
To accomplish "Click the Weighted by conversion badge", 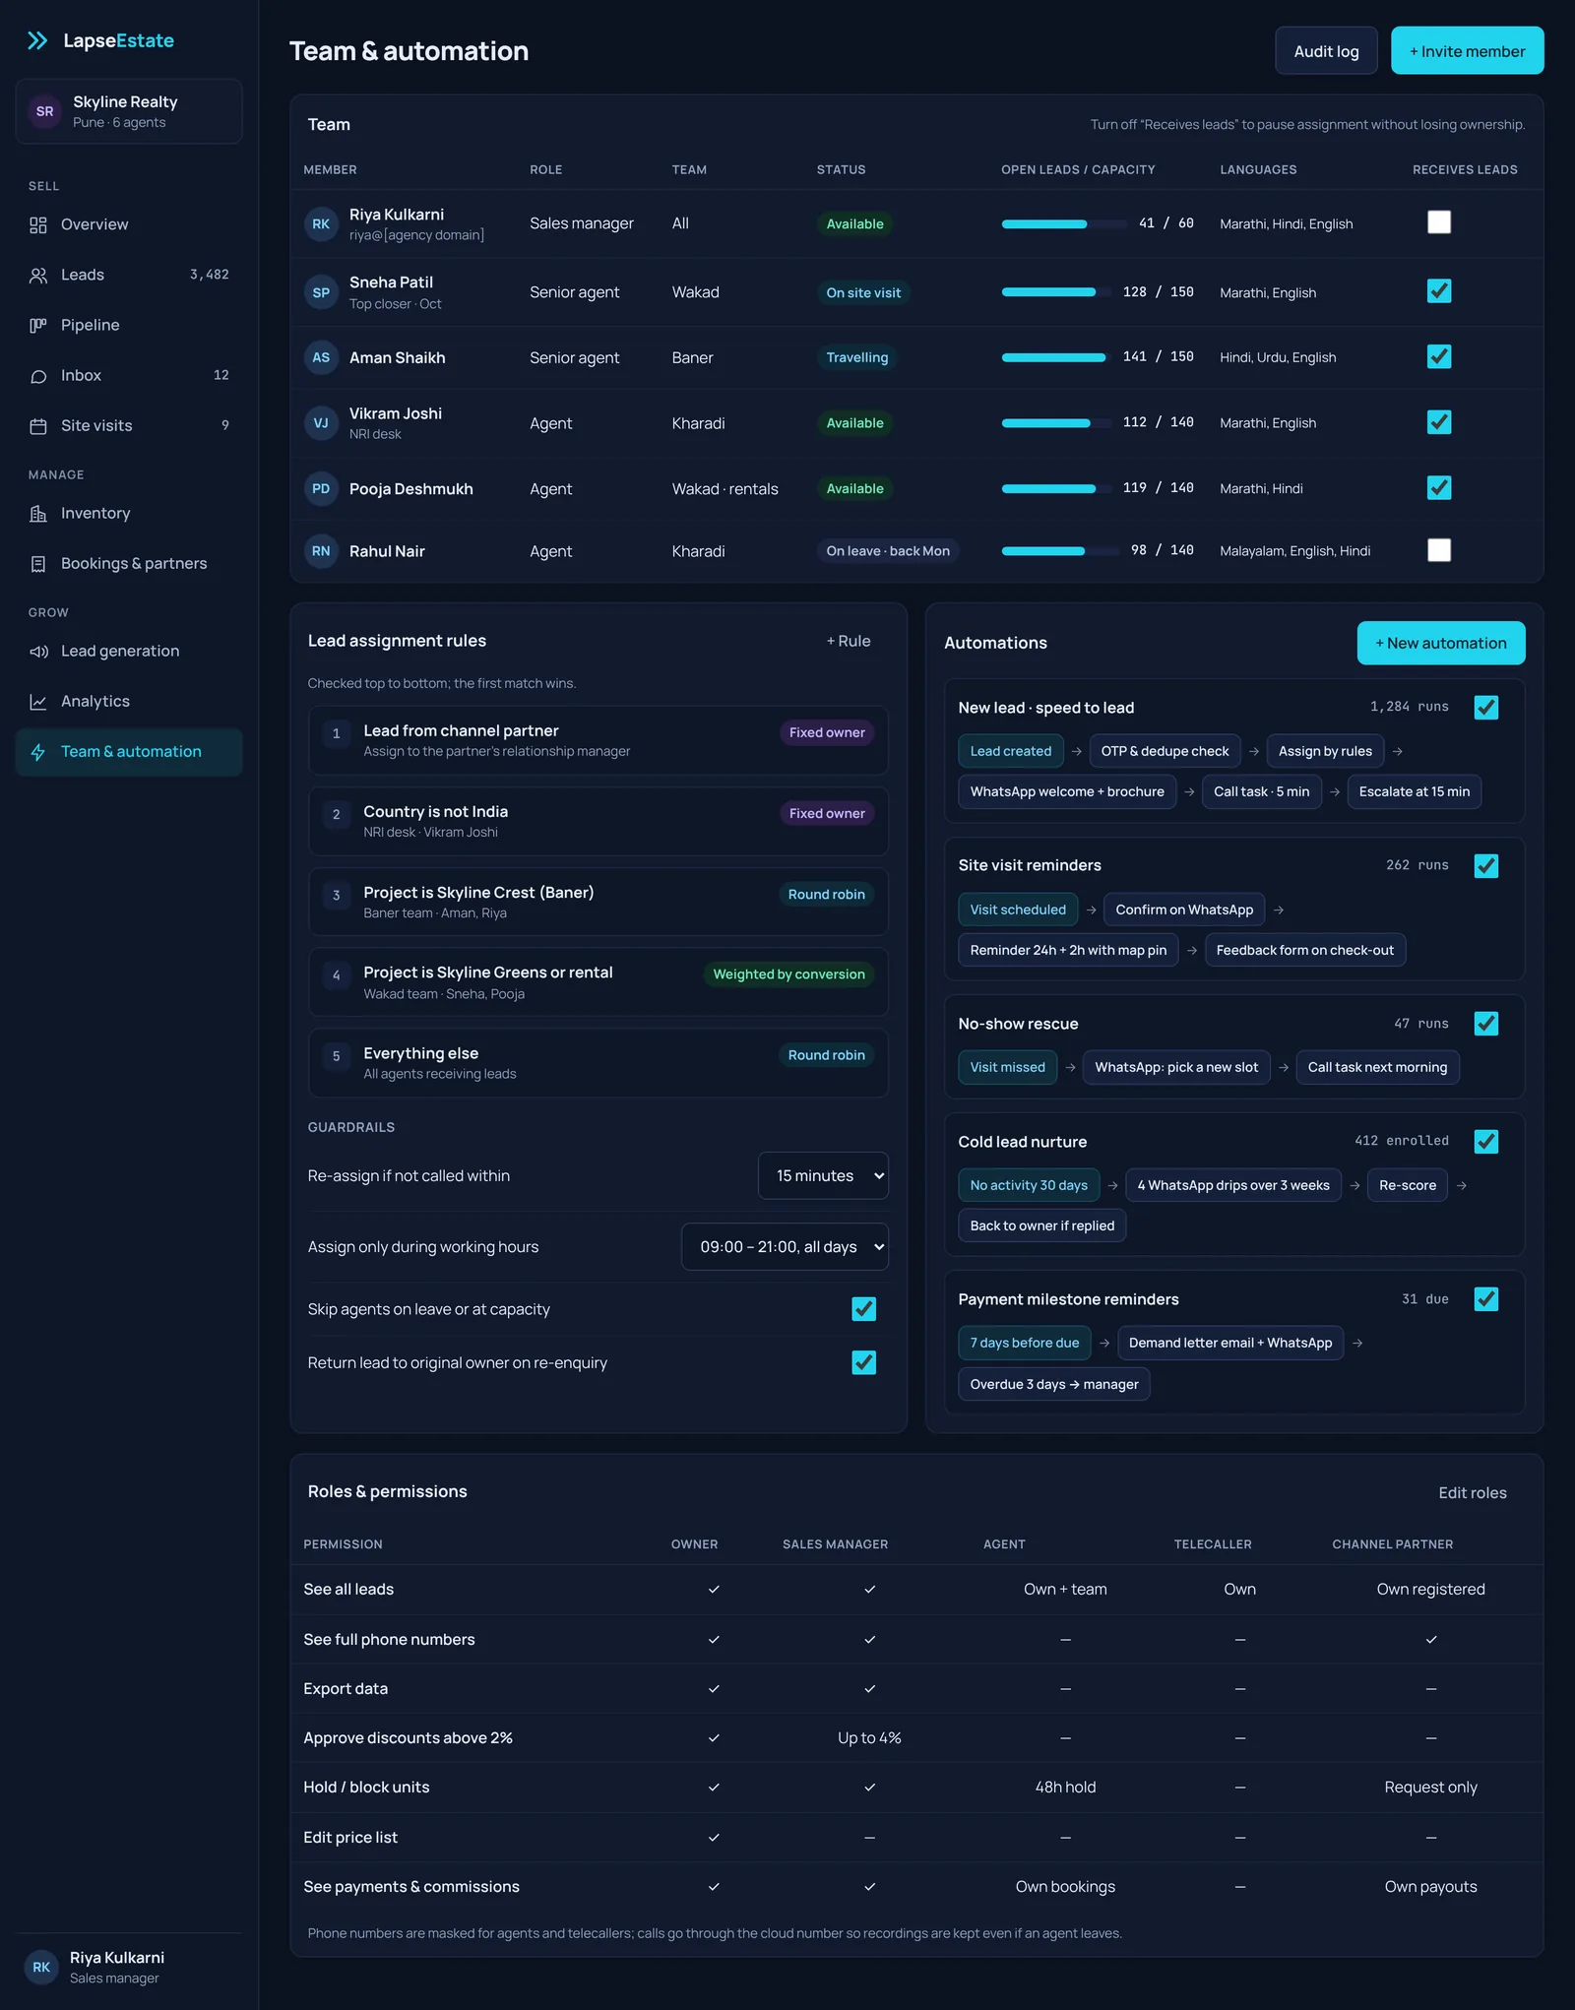I will click(788, 974).
